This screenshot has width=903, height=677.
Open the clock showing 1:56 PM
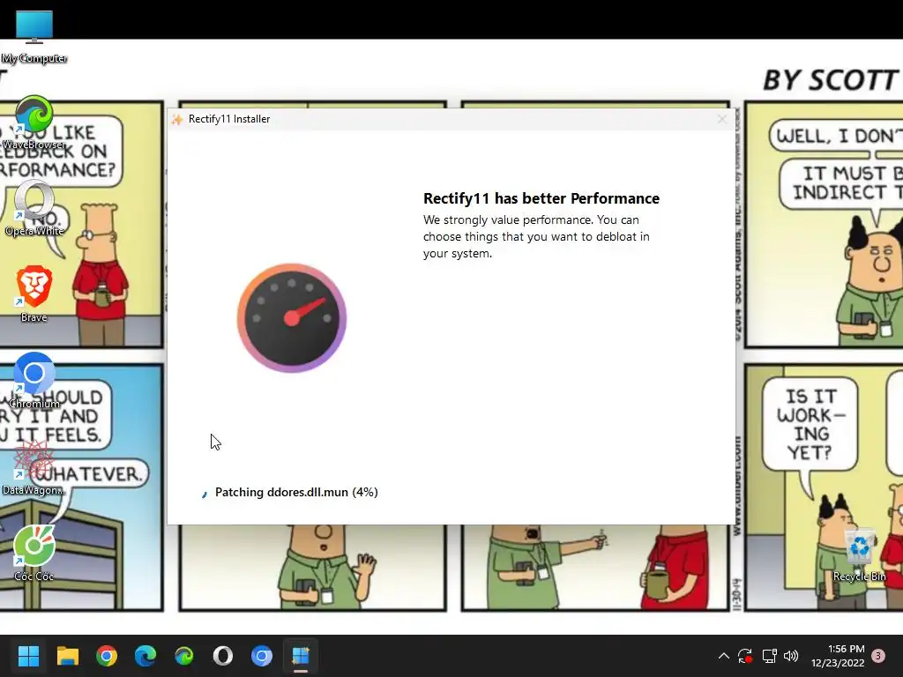click(x=838, y=656)
